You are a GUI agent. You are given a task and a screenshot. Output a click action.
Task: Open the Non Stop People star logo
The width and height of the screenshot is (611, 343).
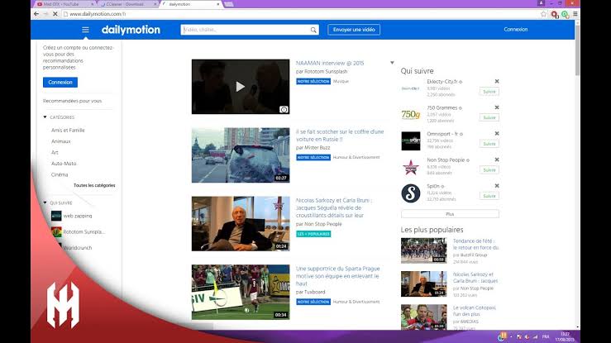(x=411, y=167)
